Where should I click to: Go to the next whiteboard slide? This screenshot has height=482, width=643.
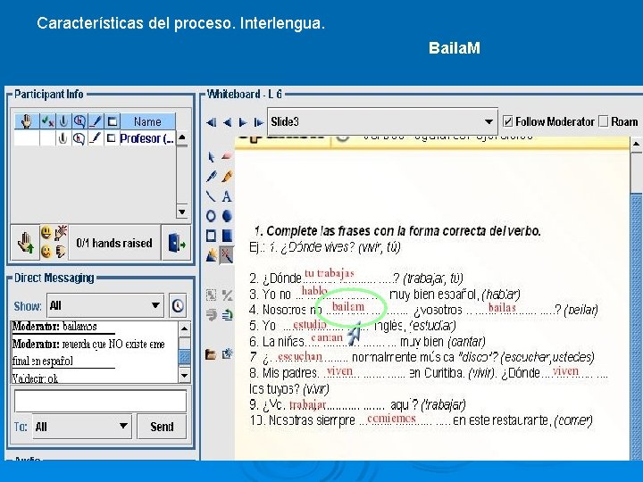click(x=243, y=122)
